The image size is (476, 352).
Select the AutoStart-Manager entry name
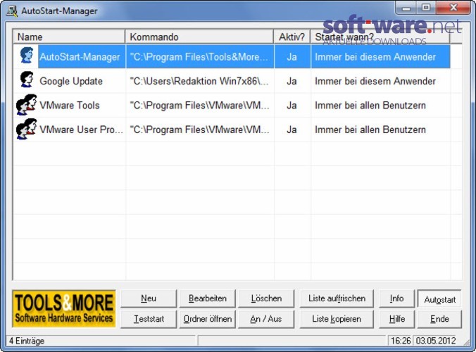tap(80, 57)
